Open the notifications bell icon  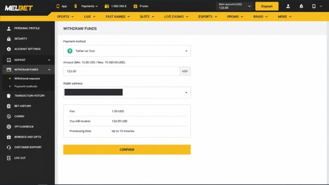301,6
